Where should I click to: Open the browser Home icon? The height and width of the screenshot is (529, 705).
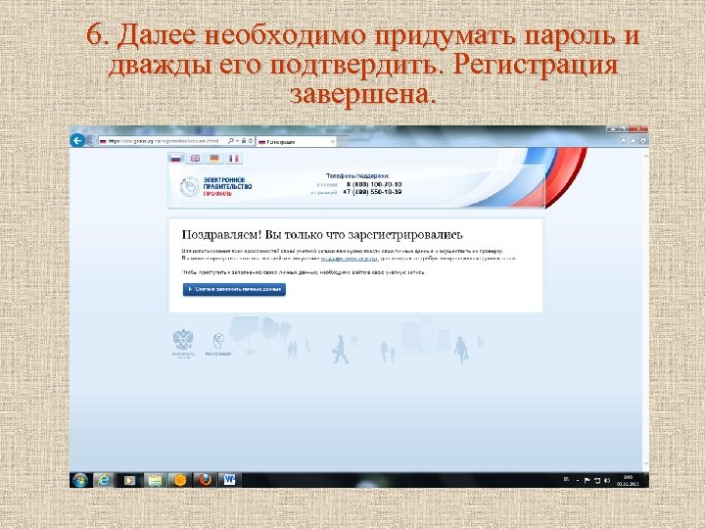coord(623,141)
